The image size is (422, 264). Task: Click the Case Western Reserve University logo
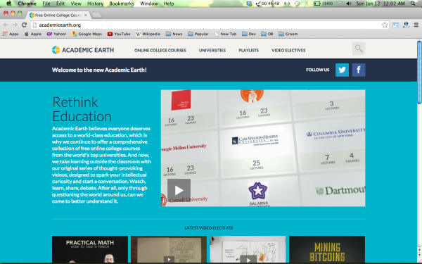(255, 140)
